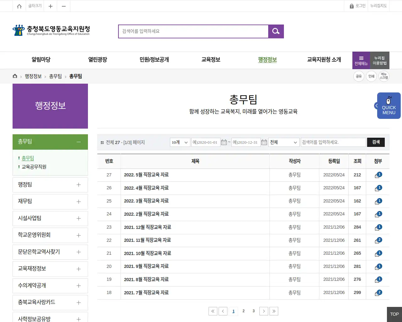The image size is (402, 322).
Task: Click the end date input field
Action: point(246,142)
